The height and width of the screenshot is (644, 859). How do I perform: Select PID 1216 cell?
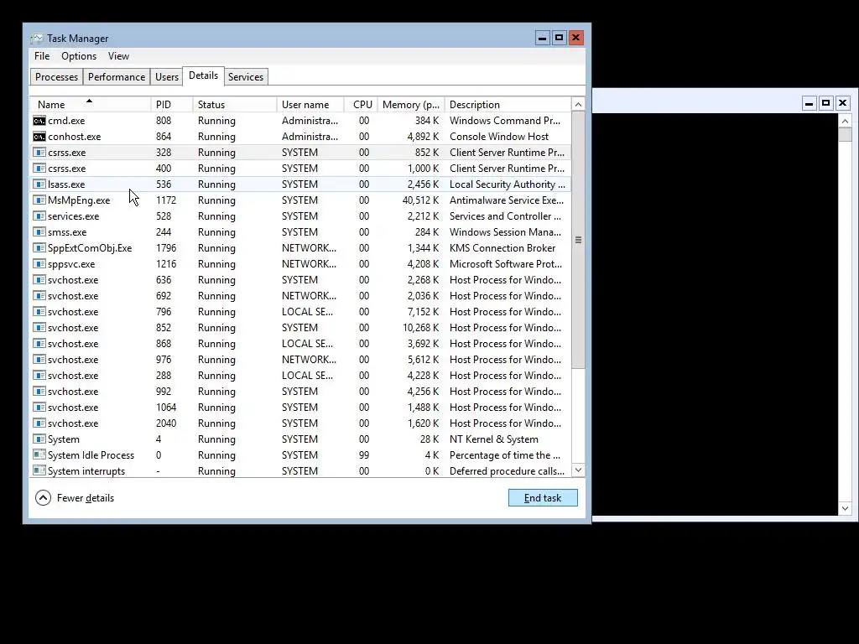166,263
